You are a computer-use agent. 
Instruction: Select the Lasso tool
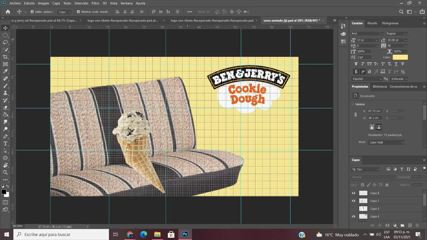click(5, 42)
